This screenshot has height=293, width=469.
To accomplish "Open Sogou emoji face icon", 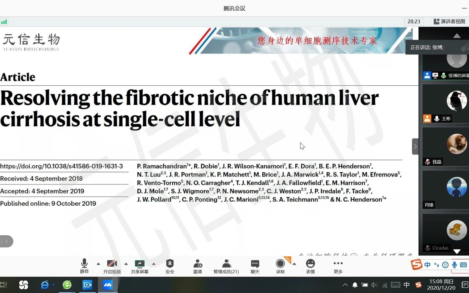I will point(445,265).
